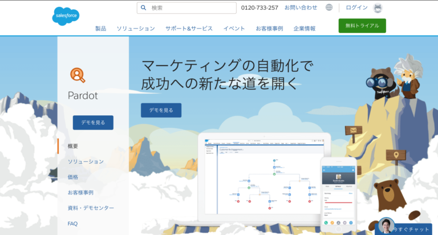Click the sidebar デモを見る button under Pardot
438x235 pixels.
[x=93, y=123]
